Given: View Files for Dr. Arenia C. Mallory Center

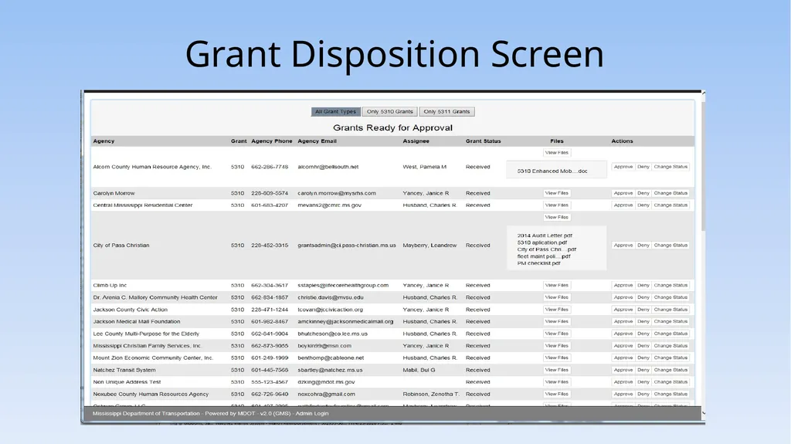Looking at the screenshot, I should click(x=556, y=298).
